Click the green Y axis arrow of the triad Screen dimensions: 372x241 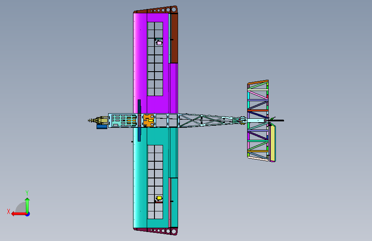[x=27, y=205]
